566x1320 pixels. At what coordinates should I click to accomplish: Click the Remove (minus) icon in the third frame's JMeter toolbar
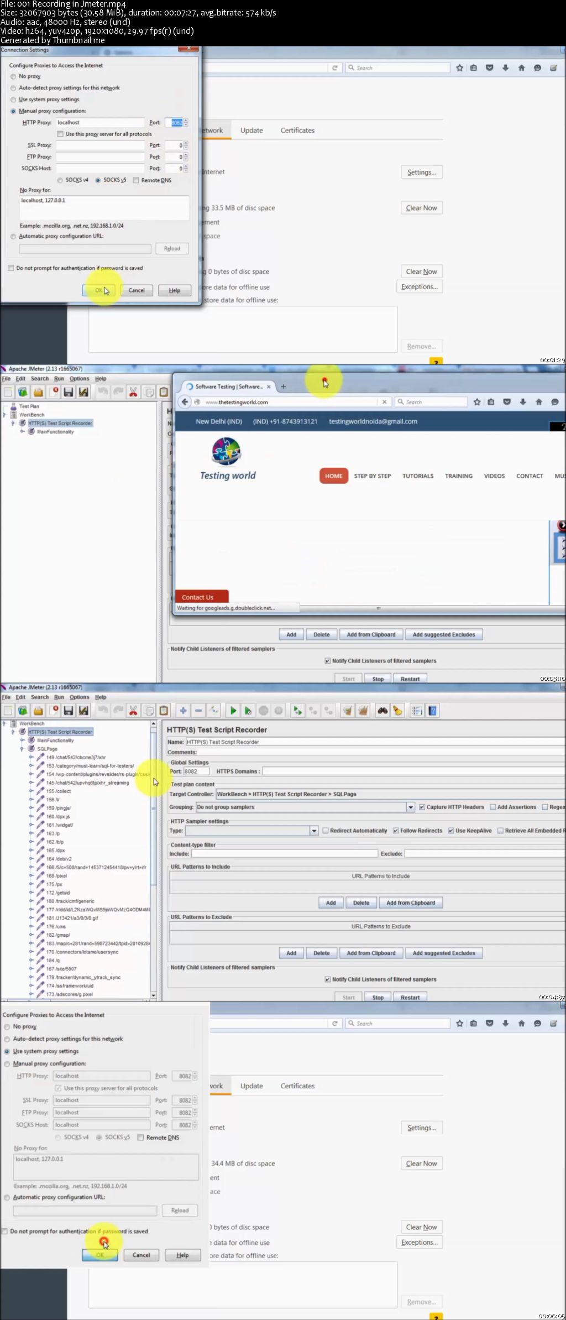(198, 711)
